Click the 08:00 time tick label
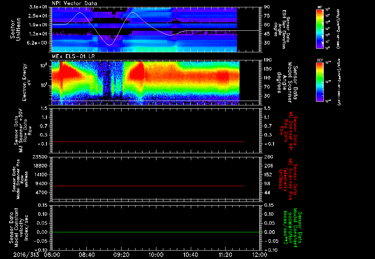375x259 pixels. tap(52, 255)
